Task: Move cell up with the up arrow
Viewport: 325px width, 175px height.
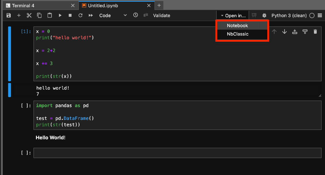Action: 274,31
